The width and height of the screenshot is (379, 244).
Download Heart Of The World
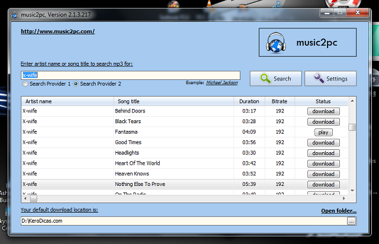[x=323, y=163]
